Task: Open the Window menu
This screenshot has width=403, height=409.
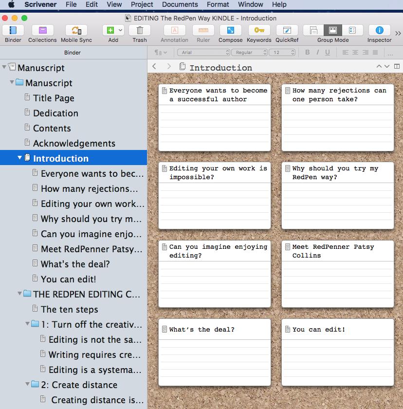Action: coord(251,4)
